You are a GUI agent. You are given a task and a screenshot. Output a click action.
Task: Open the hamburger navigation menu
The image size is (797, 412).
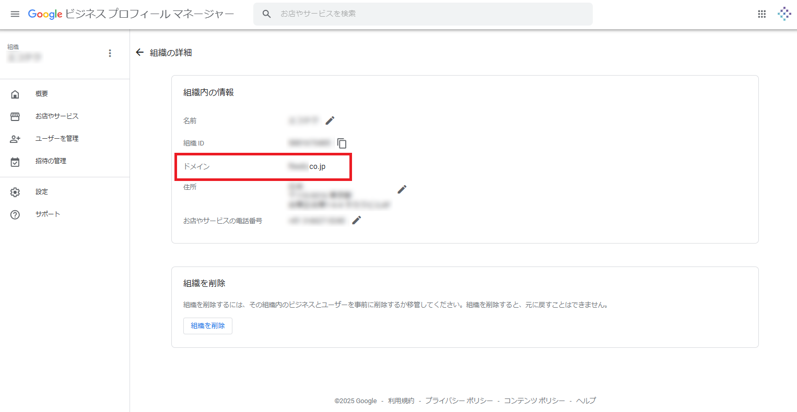(15, 14)
